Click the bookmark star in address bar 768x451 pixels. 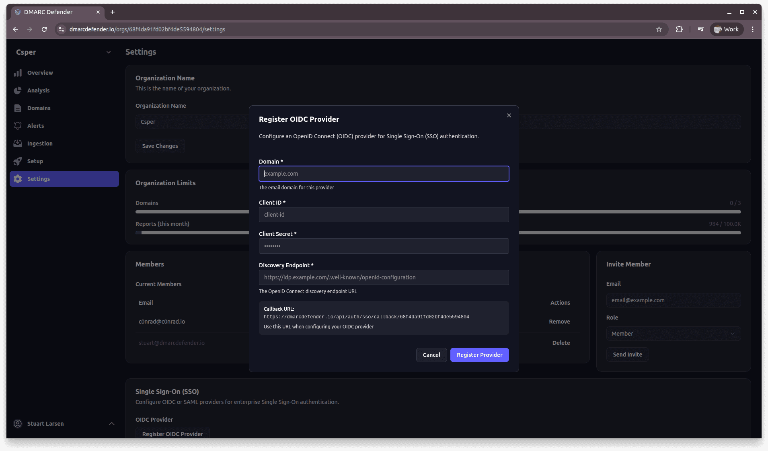[659, 29]
